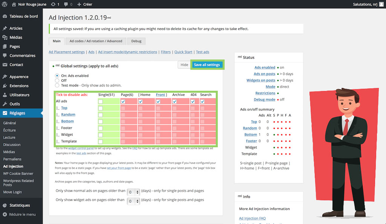This screenshot has width=386, height=224.
Task: Click normal ads days number field
Action: (x=132, y=192)
